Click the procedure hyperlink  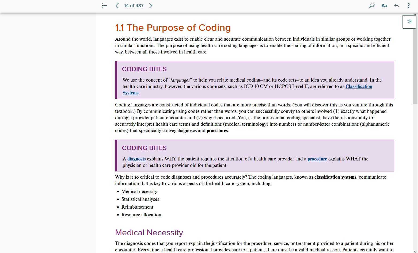pos(317,159)
